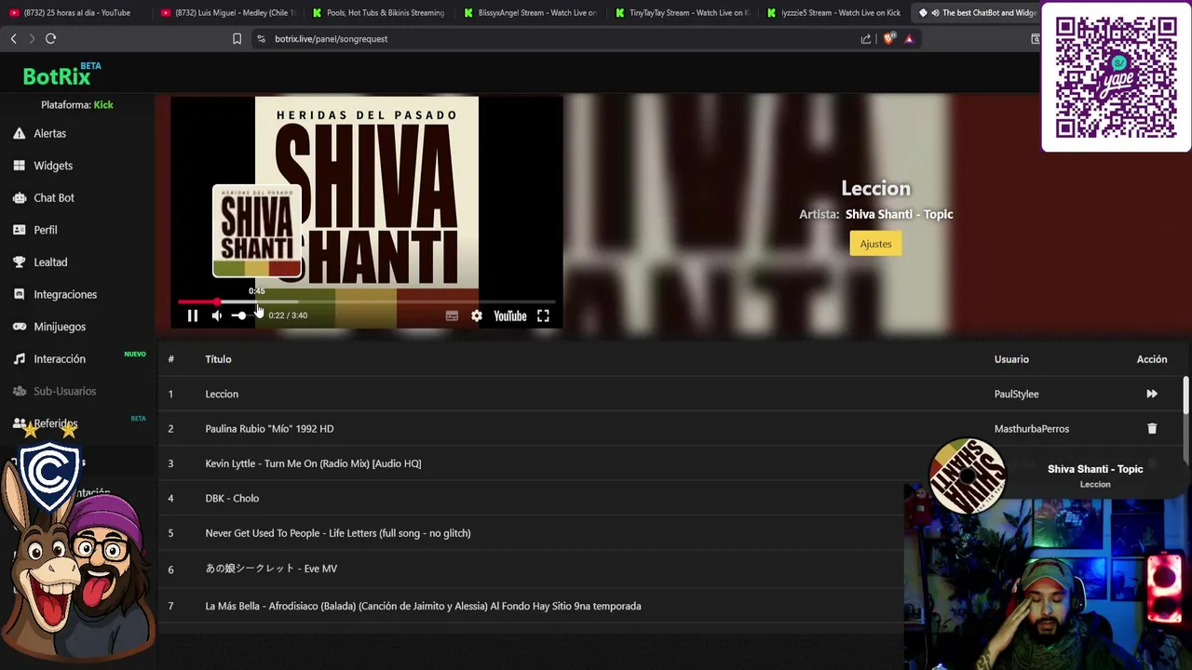Click the Kick platform label
1192x670 pixels.
(103, 105)
